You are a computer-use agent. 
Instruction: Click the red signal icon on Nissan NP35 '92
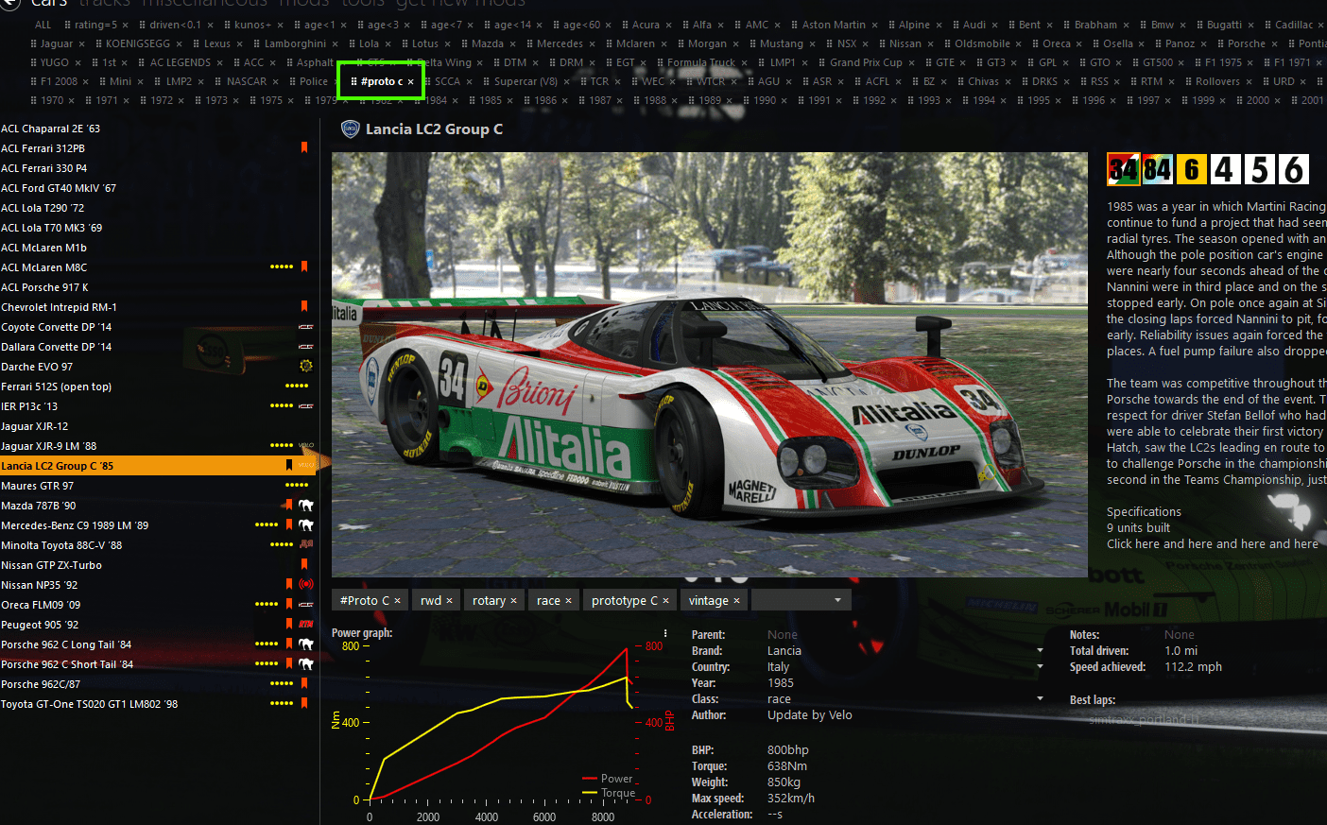tap(306, 585)
